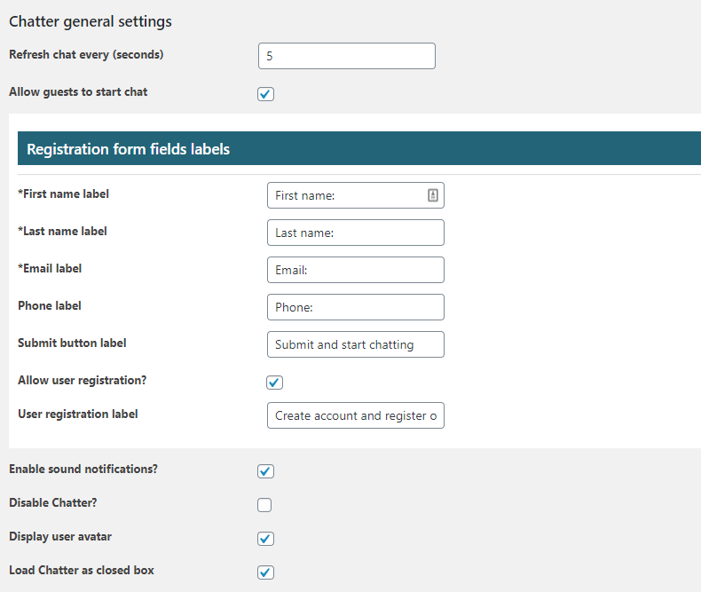The image size is (701, 592).
Task: Edit the Email label input box
Action: (356, 270)
